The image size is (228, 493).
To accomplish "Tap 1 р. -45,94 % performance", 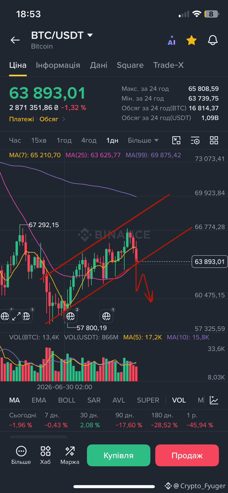I will (200, 420).
